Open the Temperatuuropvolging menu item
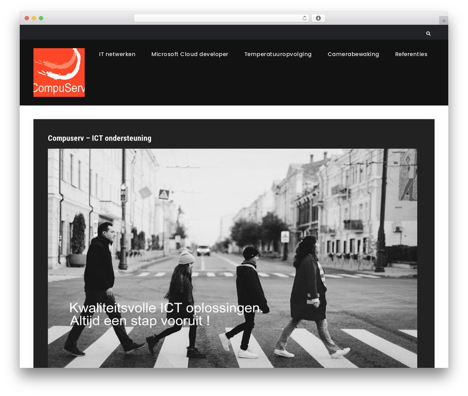Image resolution: width=468 pixels, height=396 pixels. pos(278,54)
